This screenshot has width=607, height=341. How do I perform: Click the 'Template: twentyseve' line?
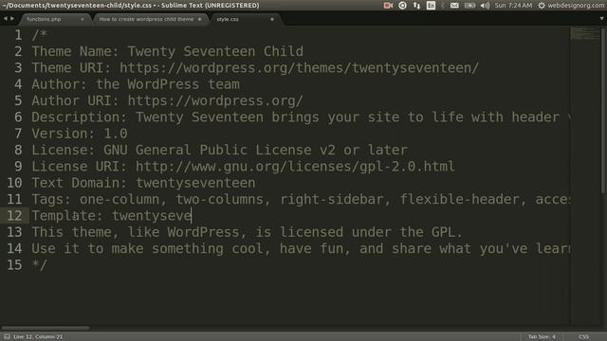tap(112, 216)
